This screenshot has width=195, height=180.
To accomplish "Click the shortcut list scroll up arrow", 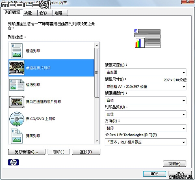I will [x=97, y=45].
